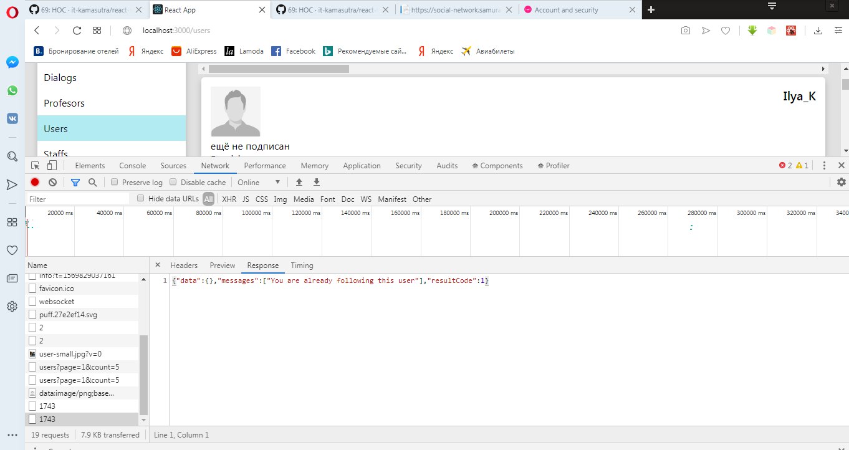Open the Sources tab
This screenshot has width=849, height=450.
point(173,166)
